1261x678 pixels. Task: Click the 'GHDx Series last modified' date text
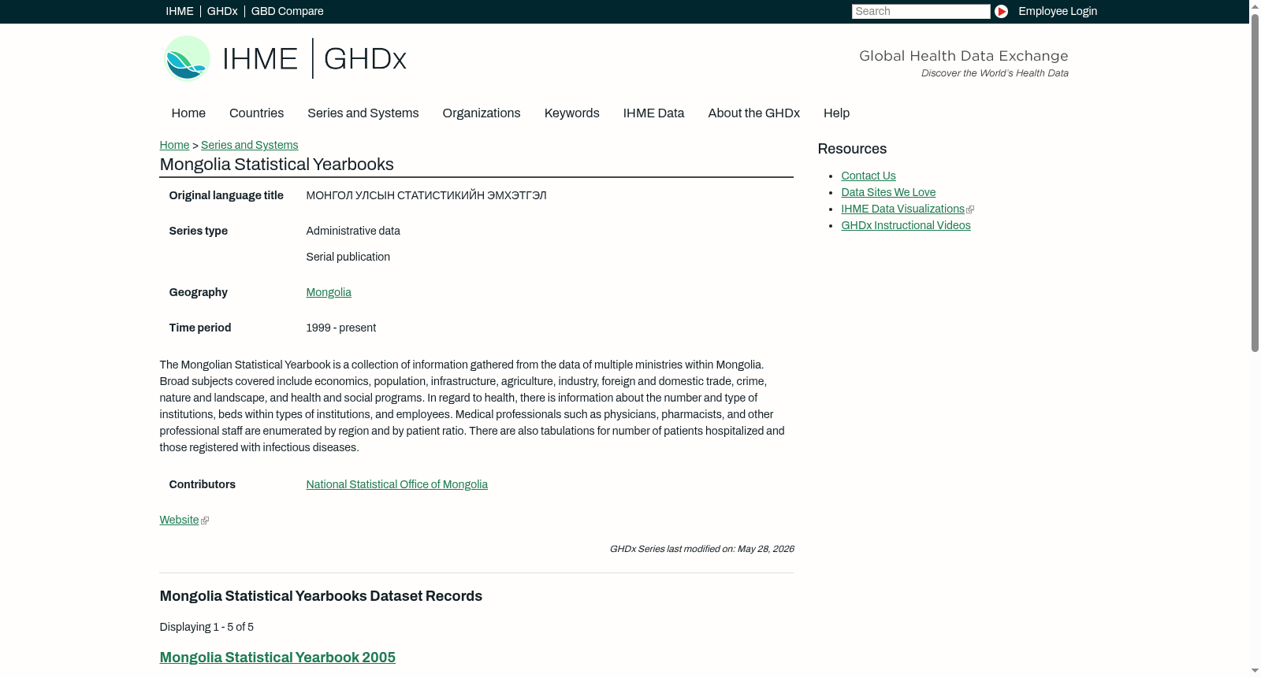pos(701,549)
